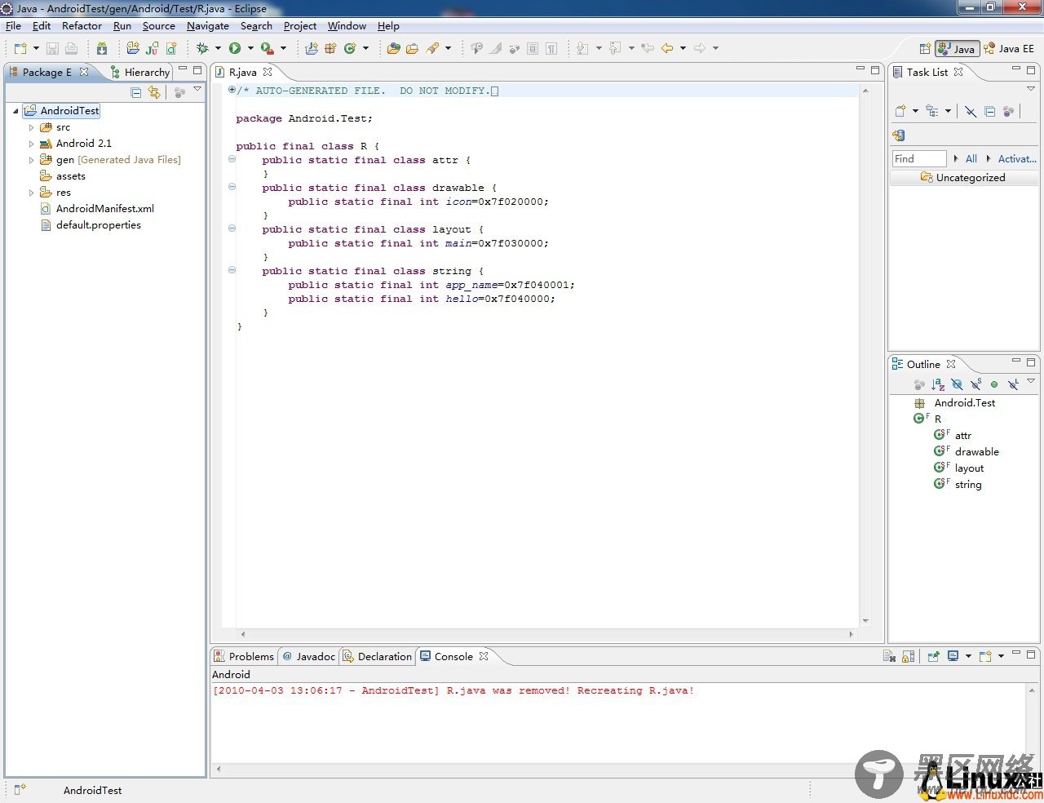Toggle Hide Non-Public Members green dot
The width and height of the screenshot is (1044, 803).
point(994,384)
